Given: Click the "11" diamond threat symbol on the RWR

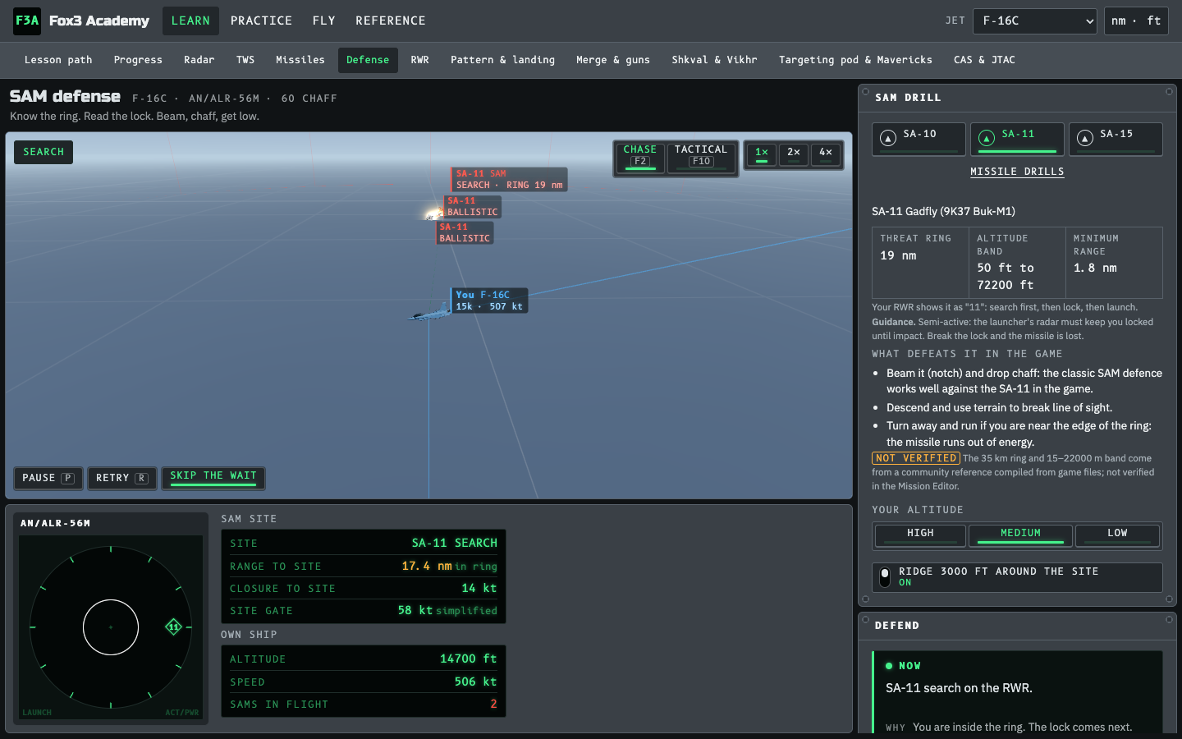Looking at the screenshot, I should point(173,627).
